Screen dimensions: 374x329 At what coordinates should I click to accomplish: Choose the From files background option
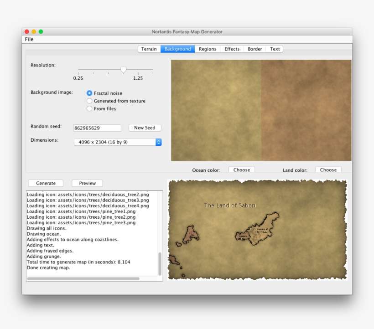pos(89,108)
